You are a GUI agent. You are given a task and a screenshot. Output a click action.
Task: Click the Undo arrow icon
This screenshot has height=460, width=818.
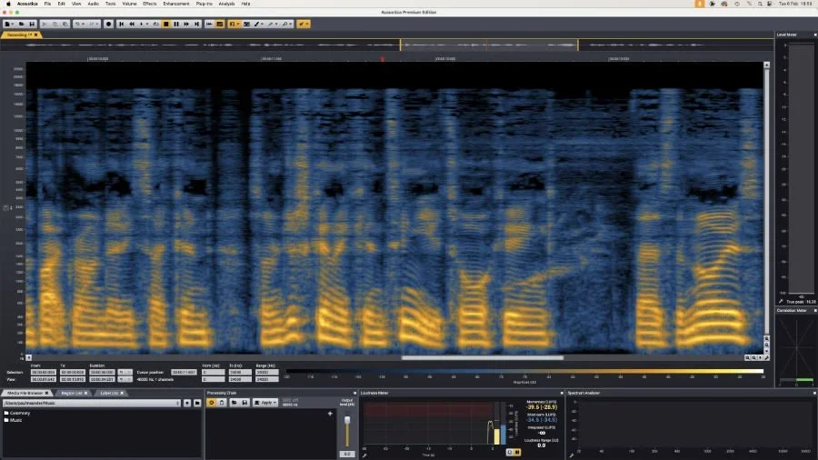77,24
